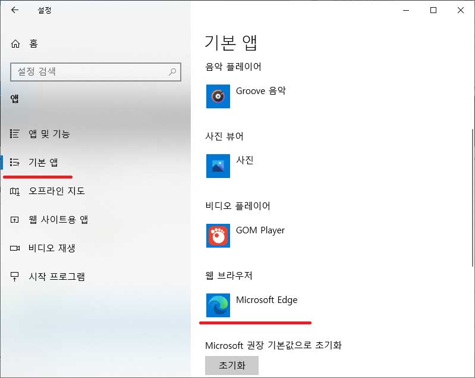This screenshot has width=475, height=378.
Task: Click the magnifier icon in settings search
Action: [x=172, y=72]
